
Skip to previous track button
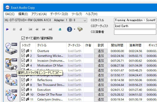coord(30,29)
